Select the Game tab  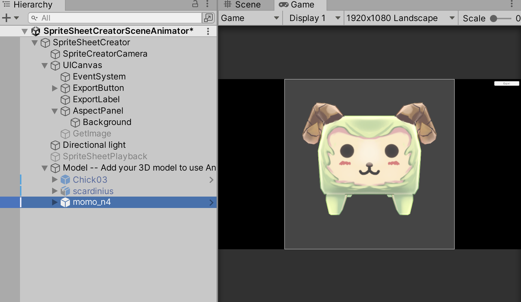click(300, 5)
